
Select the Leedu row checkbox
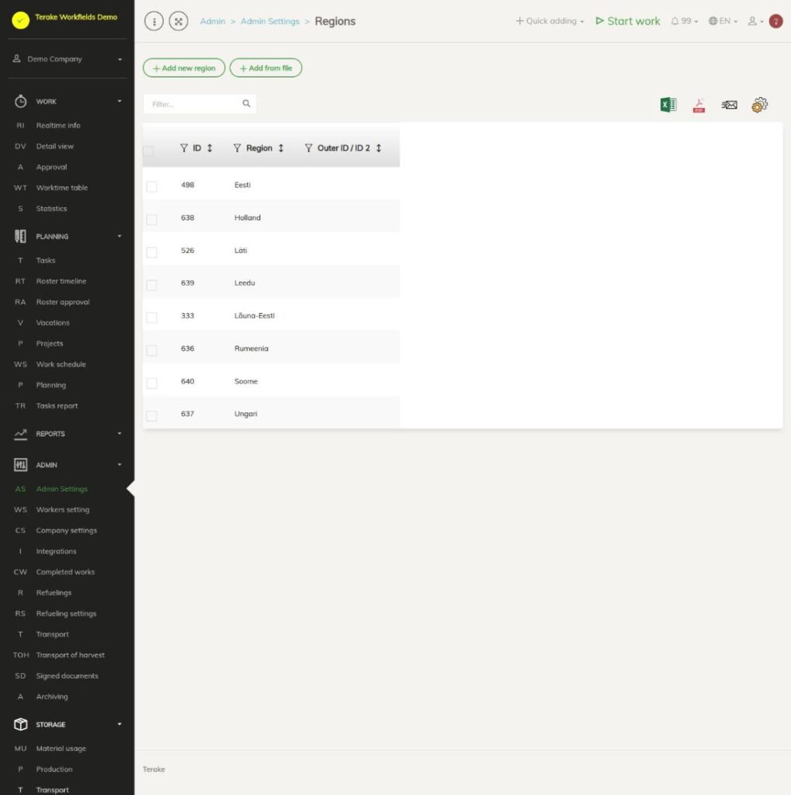coord(151,285)
